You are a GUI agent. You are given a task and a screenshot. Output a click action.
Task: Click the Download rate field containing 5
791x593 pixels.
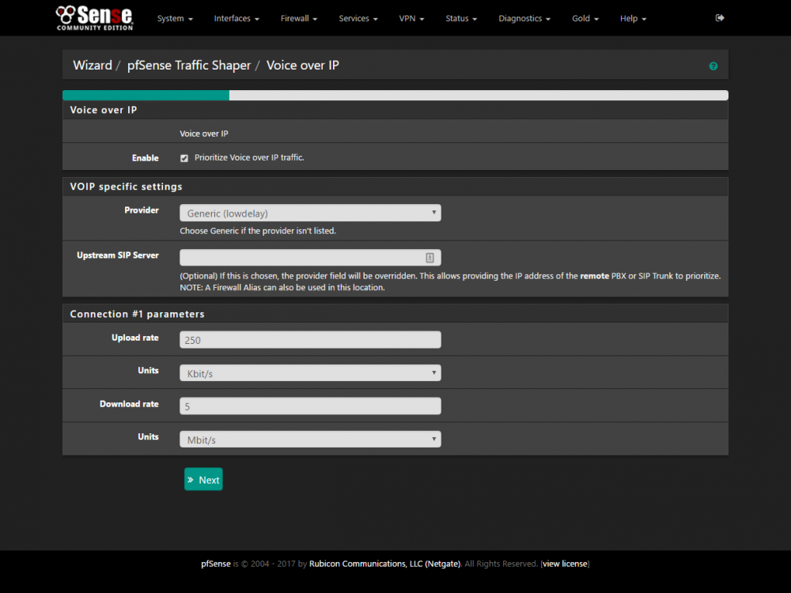click(310, 406)
